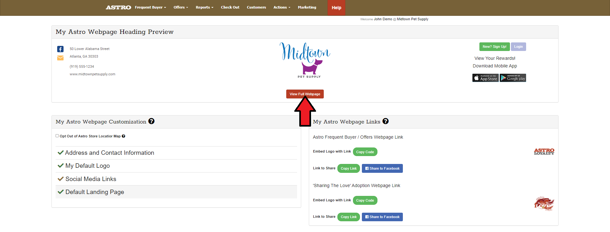The image size is (610, 232).
Task: Expand the Reports dropdown menu
Action: click(x=204, y=7)
